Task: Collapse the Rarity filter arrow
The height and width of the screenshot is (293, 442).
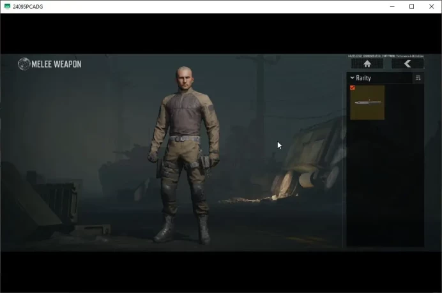Action: tap(352, 78)
